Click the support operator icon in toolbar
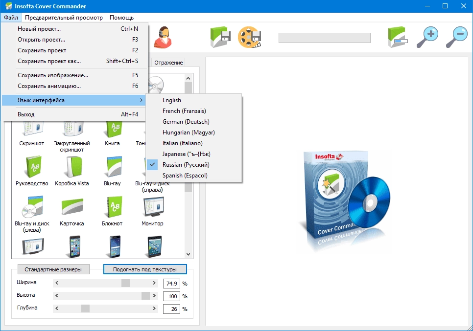 point(163,37)
